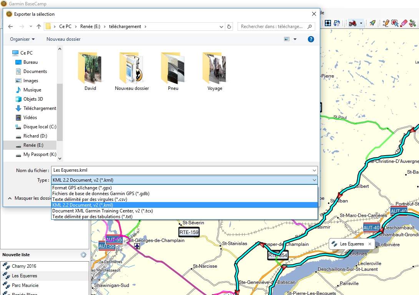Click navigation pane scrollbar down arrow
Image resolution: width=419 pixels, height=295 pixels.
click(x=60, y=158)
